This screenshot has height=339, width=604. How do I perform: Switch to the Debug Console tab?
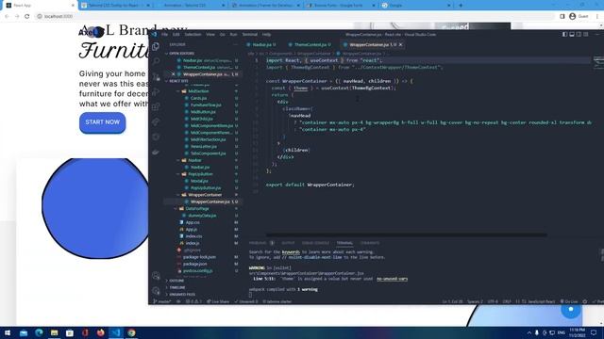click(x=315, y=243)
